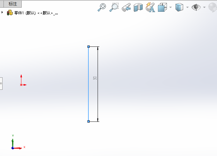Click the red sketch origin marker

point(21,85)
